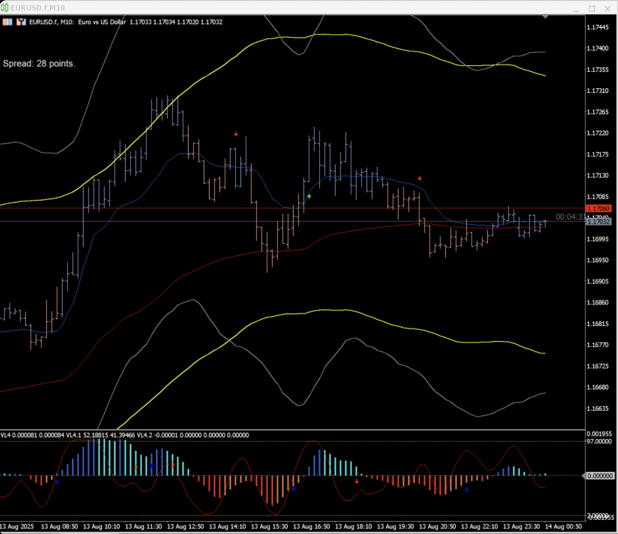Select the red sell arrow above the 14:10 candles

[x=236, y=134]
